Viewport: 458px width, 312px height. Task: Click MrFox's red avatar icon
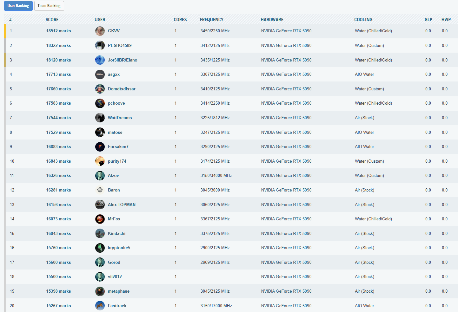tap(100, 219)
